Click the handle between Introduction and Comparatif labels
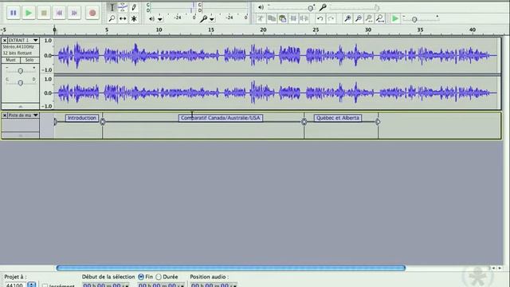The height and width of the screenshot is (287, 510). pyautogui.click(x=103, y=122)
